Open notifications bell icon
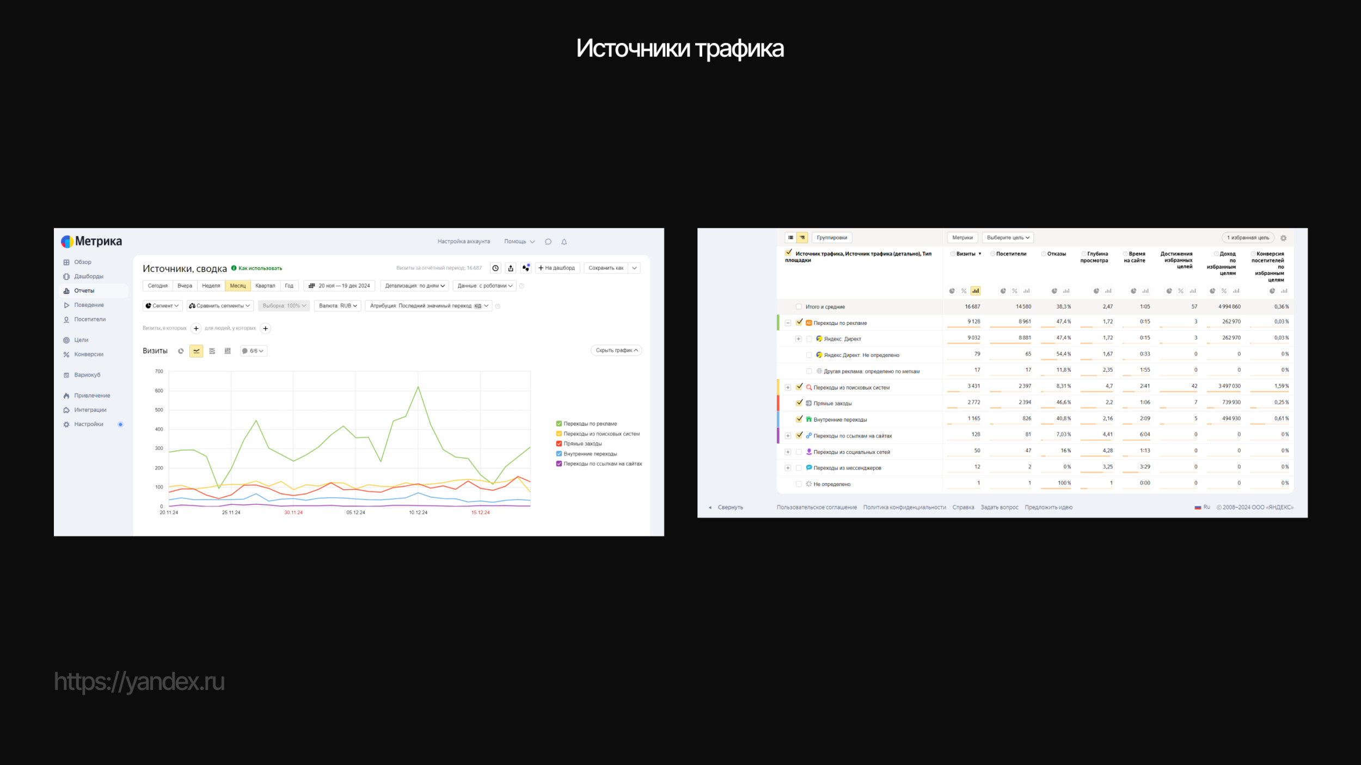The image size is (1361, 765). [564, 242]
